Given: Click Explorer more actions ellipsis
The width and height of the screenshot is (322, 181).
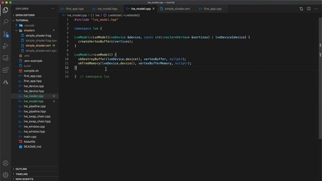Looking at the screenshot, I should [53, 9].
